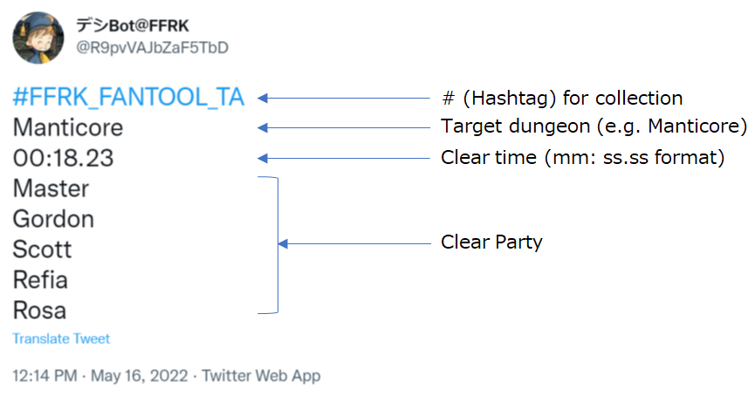The height and width of the screenshot is (396, 755).
Task: Click the party member name Master
Action: click(x=51, y=188)
